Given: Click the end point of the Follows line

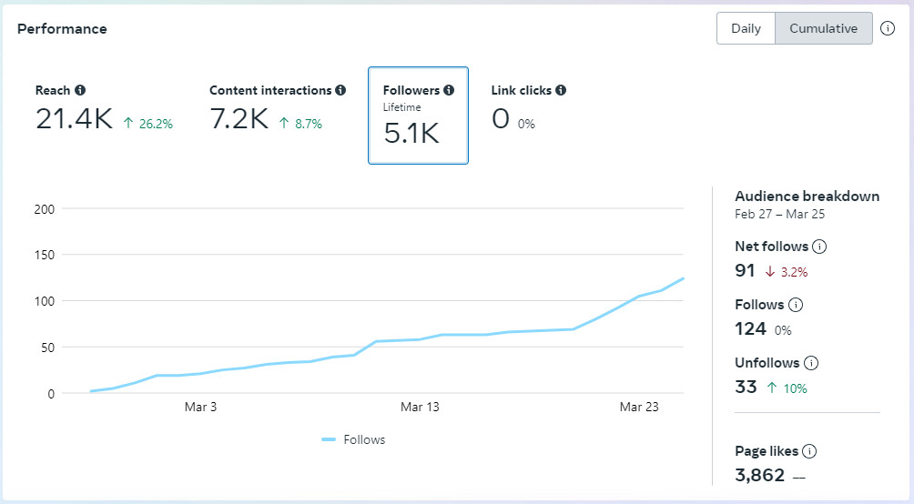Looking at the screenshot, I should coord(683,278).
